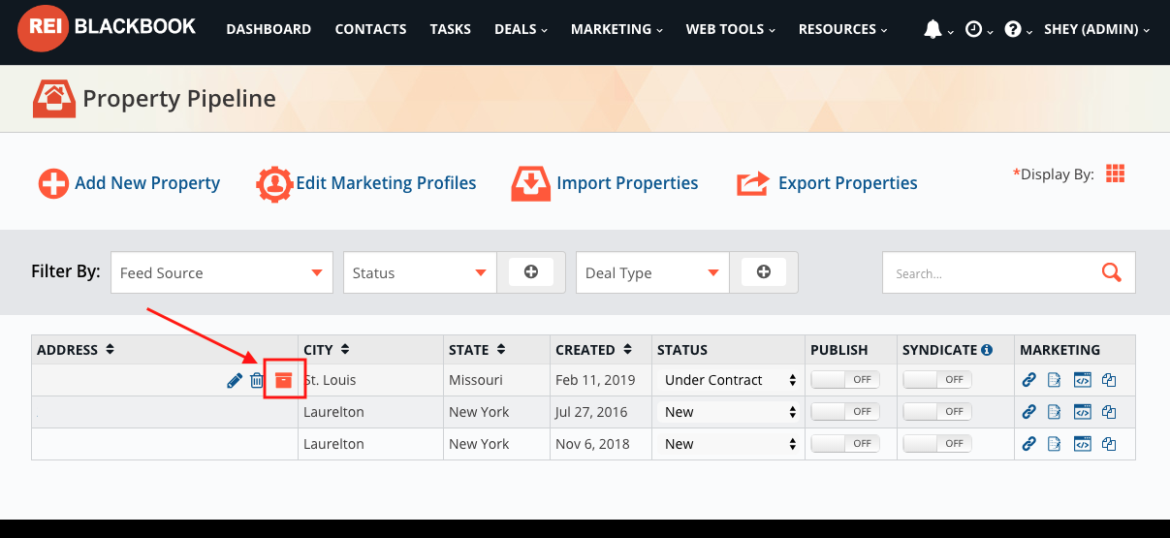
Task: Toggle Syndicate for the St. Louis property
Action: [x=937, y=380]
